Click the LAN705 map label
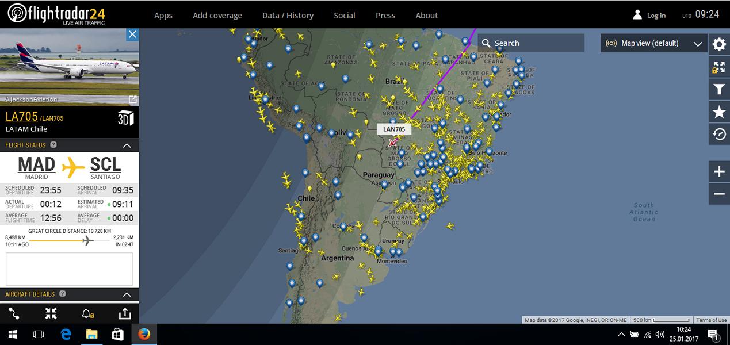This screenshot has width=730, height=345. [x=394, y=129]
